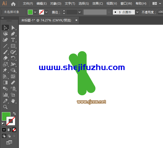The width and height of the screenshot is (163, 148).
Task: Select the Shaper tool
Action: [x=13, y=52]
